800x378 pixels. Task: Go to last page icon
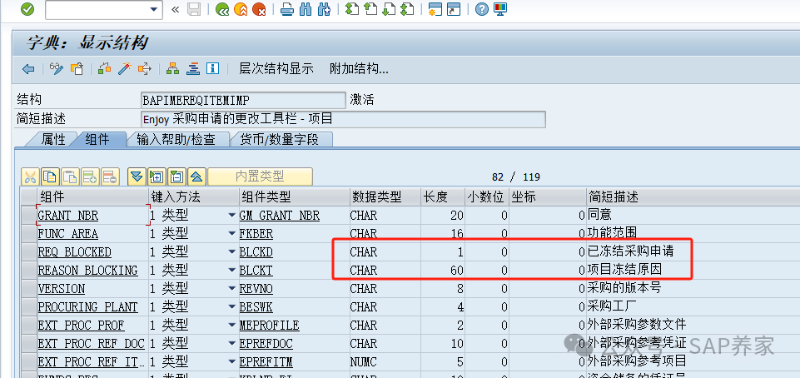tap(407, 9)
